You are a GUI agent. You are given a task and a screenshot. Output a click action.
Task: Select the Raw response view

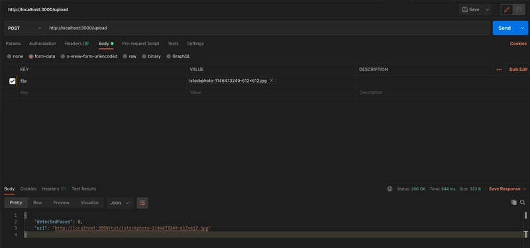click(x=38, y=203)
